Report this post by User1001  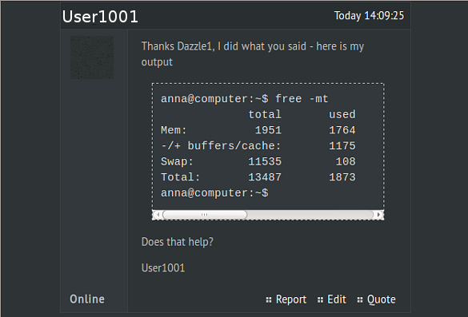[291, 299]
